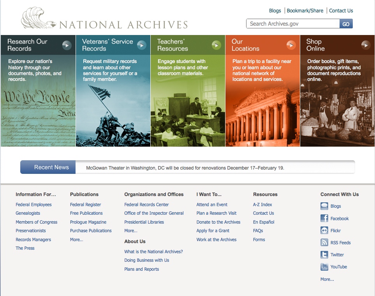This screenshot has width=375, height=296.
Task: Click the Contact Us link in top header
Action: click(341, 11)
